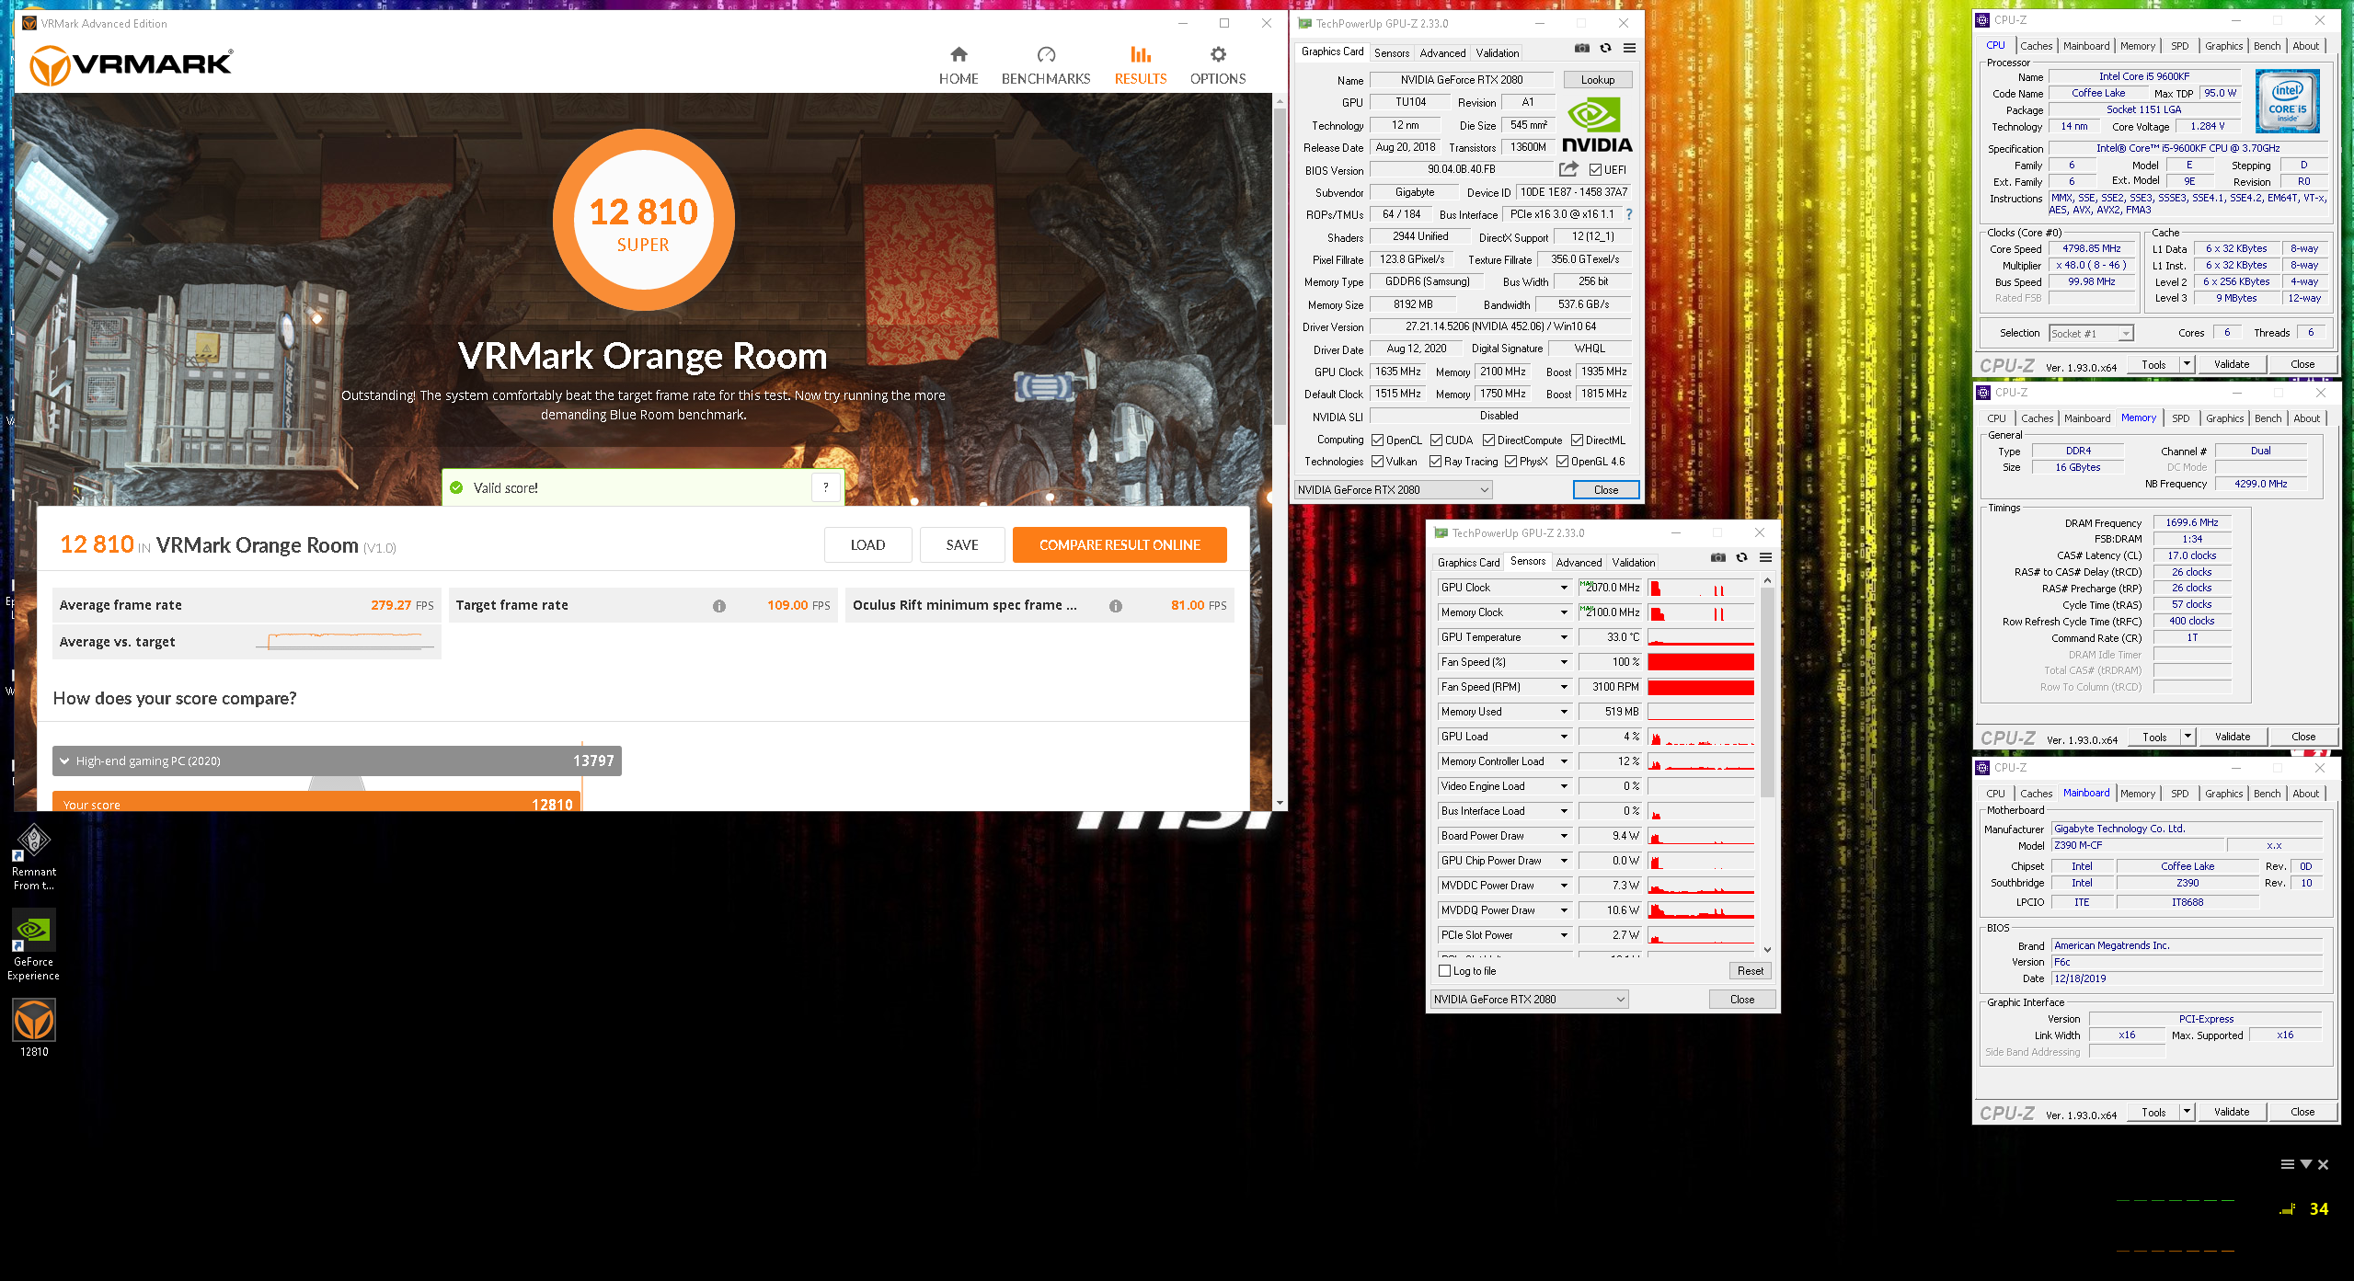
Task: Click the Average vs. target graph
Action: (x=345, y=641)
